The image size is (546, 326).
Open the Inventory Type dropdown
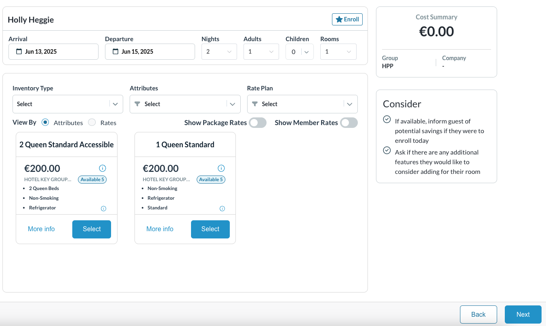point(67,104)
